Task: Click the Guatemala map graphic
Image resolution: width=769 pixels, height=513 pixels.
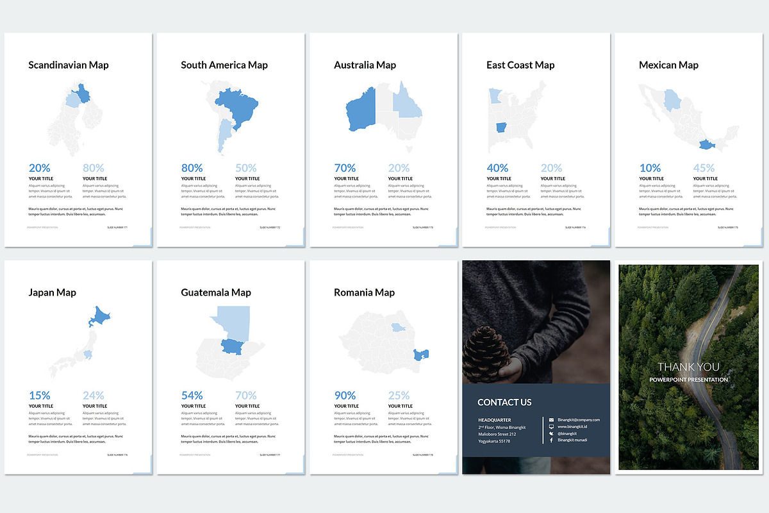Action: point(230,343)
